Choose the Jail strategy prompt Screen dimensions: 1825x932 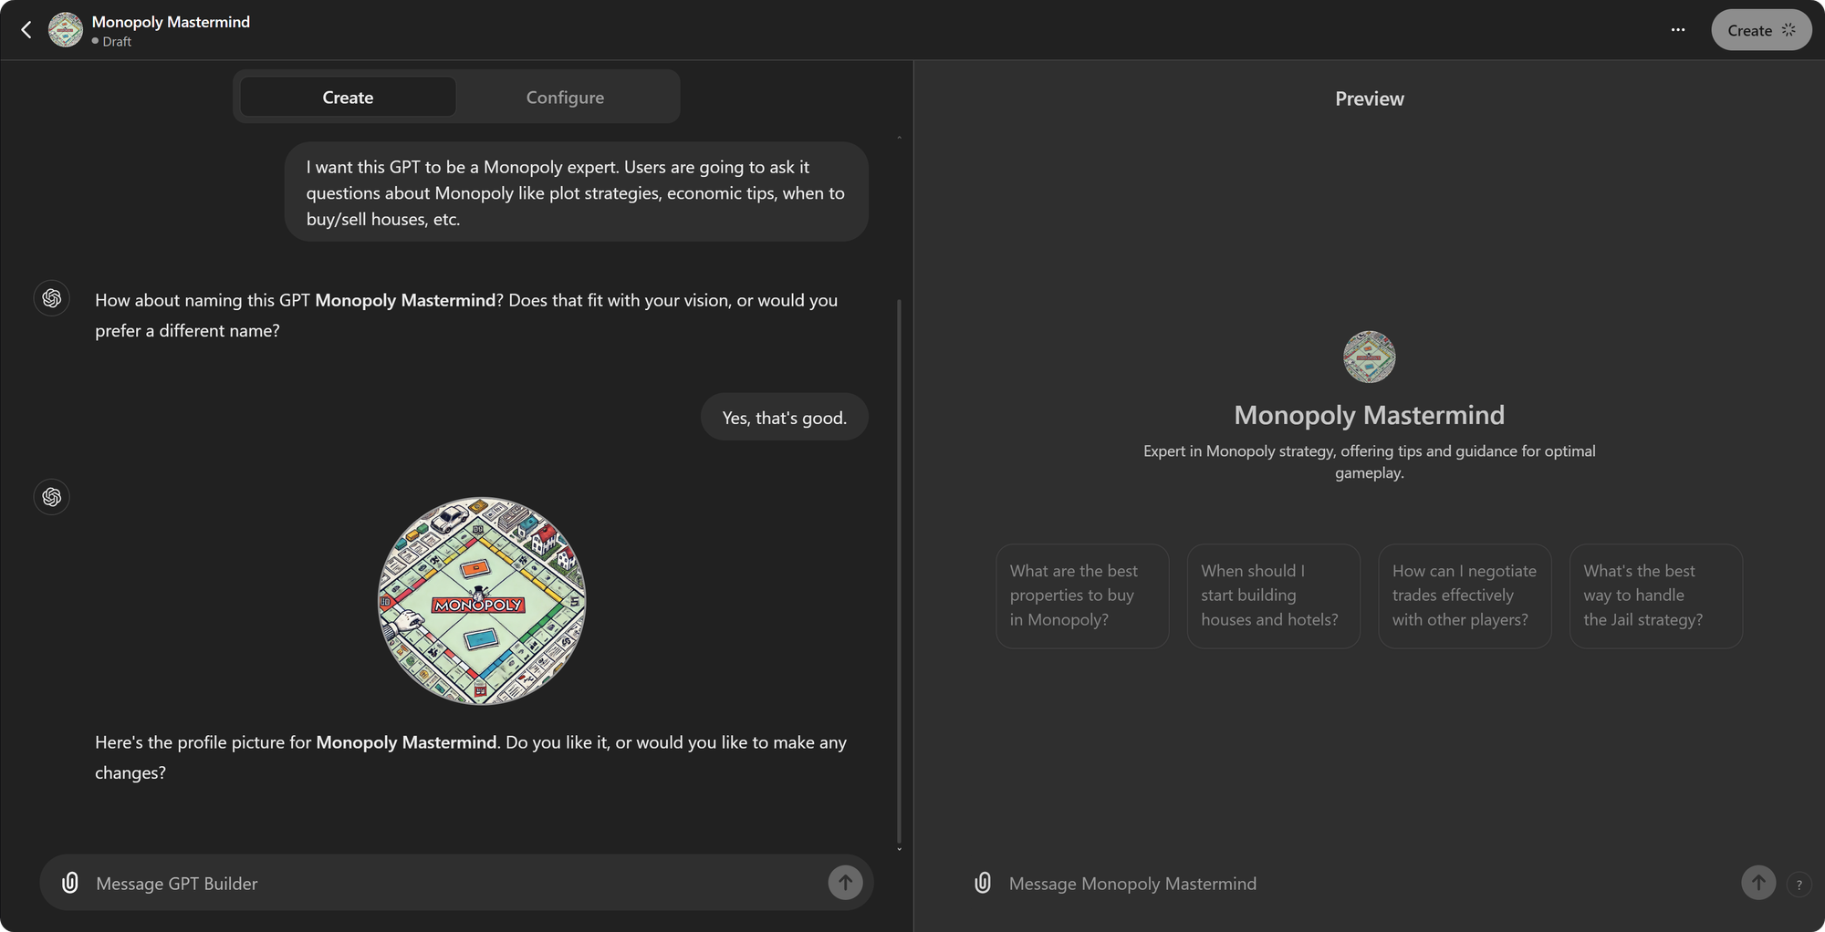pyautogui.click(x=1656, y=595)
